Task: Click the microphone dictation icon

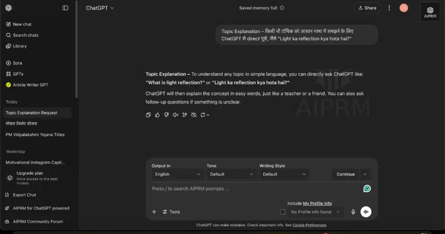Action: (x=353, y=212)
